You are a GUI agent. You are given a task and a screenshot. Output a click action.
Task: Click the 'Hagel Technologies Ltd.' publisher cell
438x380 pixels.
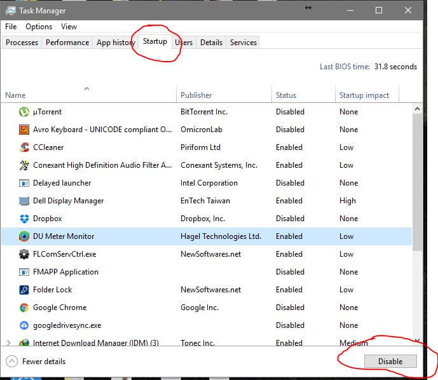(221, 236)
